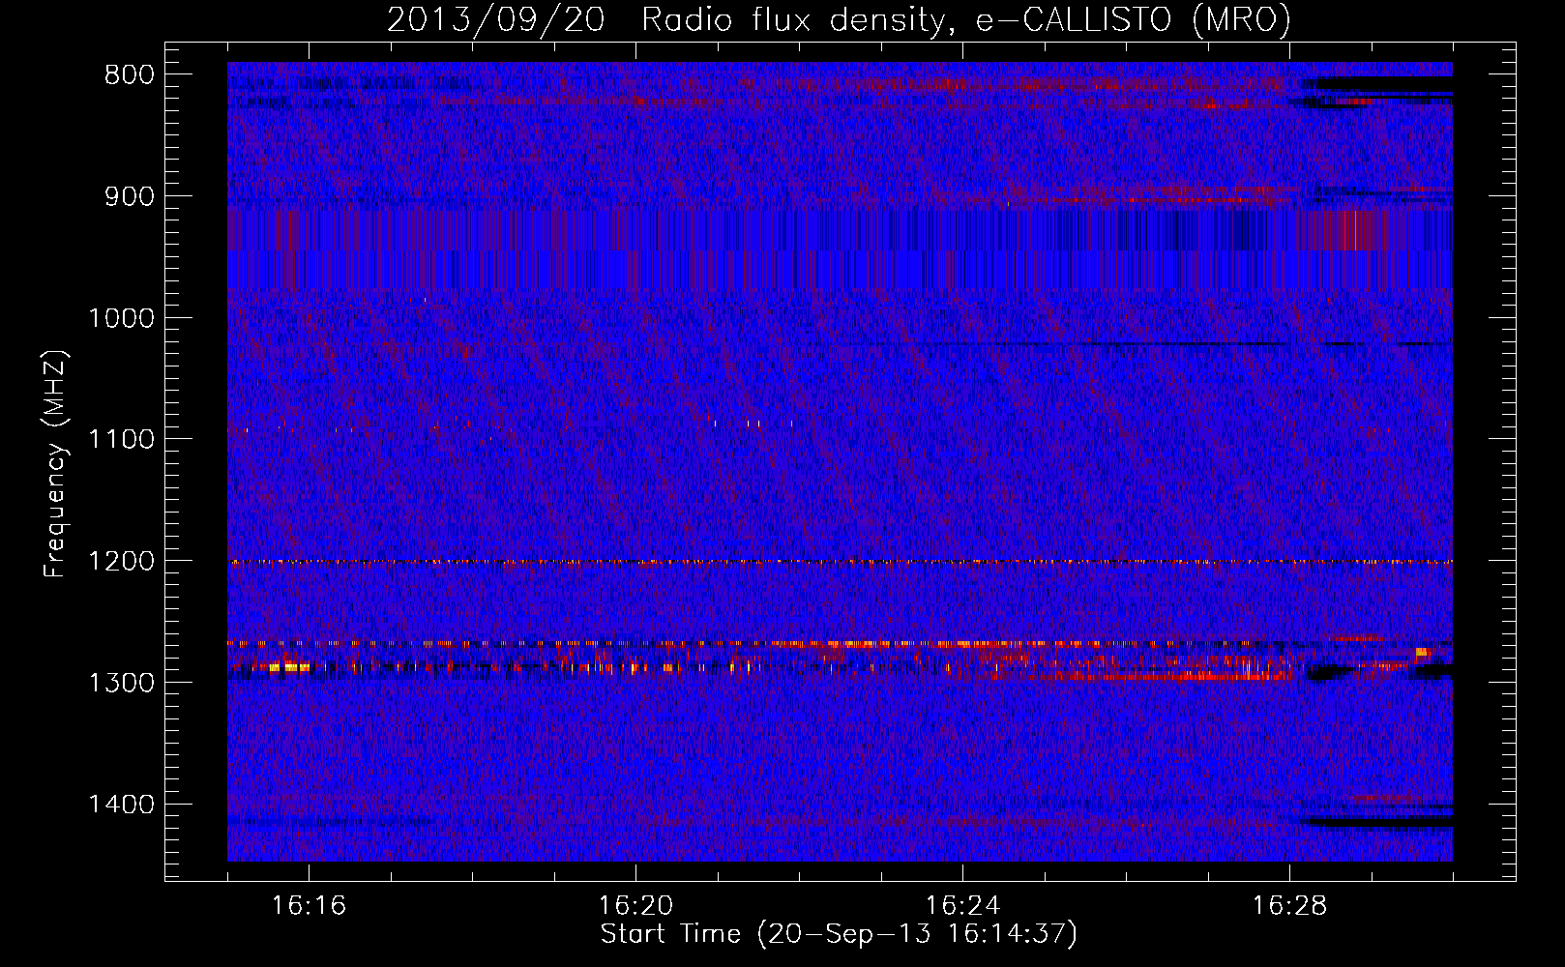The height and width of the screenshot is (967, 1565).
Task: Click the bright horizontal line at 1200 MHz
Action: [x=840, y=562]
